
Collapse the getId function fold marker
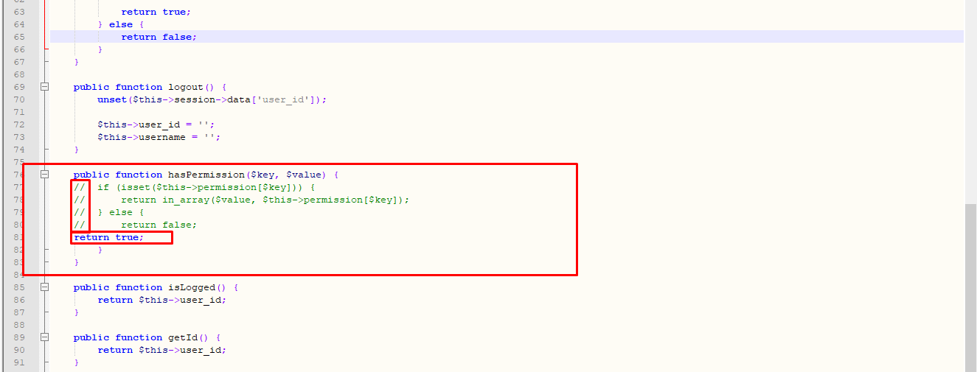tap(44, 337)
